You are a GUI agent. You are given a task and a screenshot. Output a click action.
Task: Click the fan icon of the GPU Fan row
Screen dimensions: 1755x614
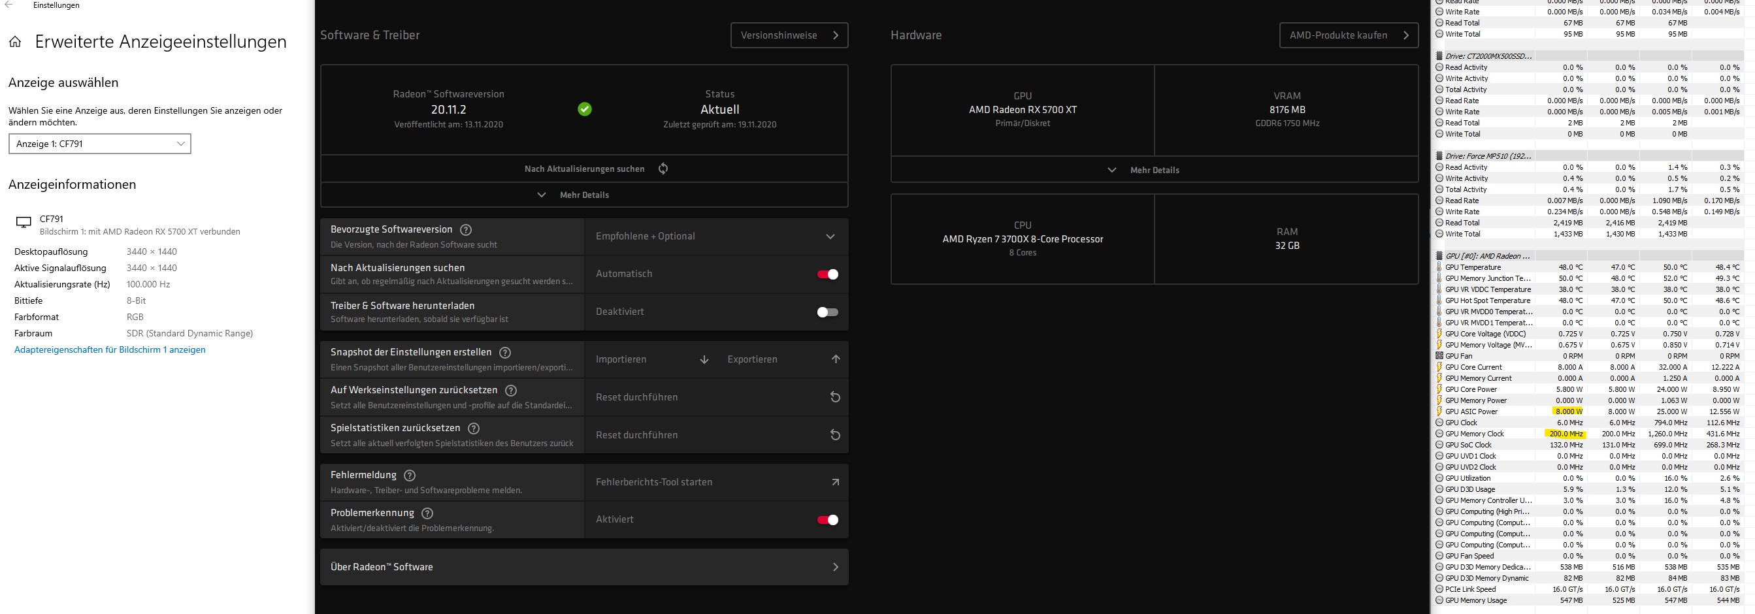point(1439,356)
